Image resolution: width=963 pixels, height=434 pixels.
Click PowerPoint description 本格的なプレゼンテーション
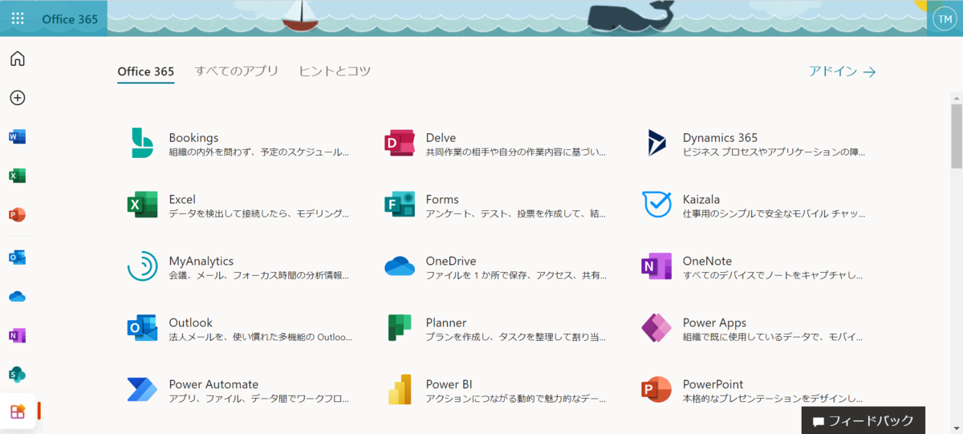[x=773, y=400]
